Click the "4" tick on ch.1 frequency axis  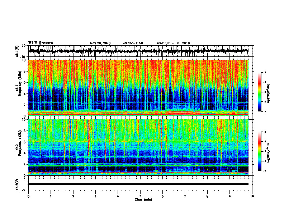pos(25,94)
